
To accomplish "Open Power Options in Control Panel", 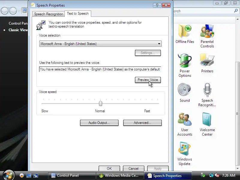I will tap(185, 65).
